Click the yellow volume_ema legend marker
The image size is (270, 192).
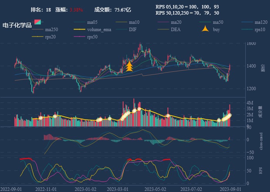[x=80, y=29]
